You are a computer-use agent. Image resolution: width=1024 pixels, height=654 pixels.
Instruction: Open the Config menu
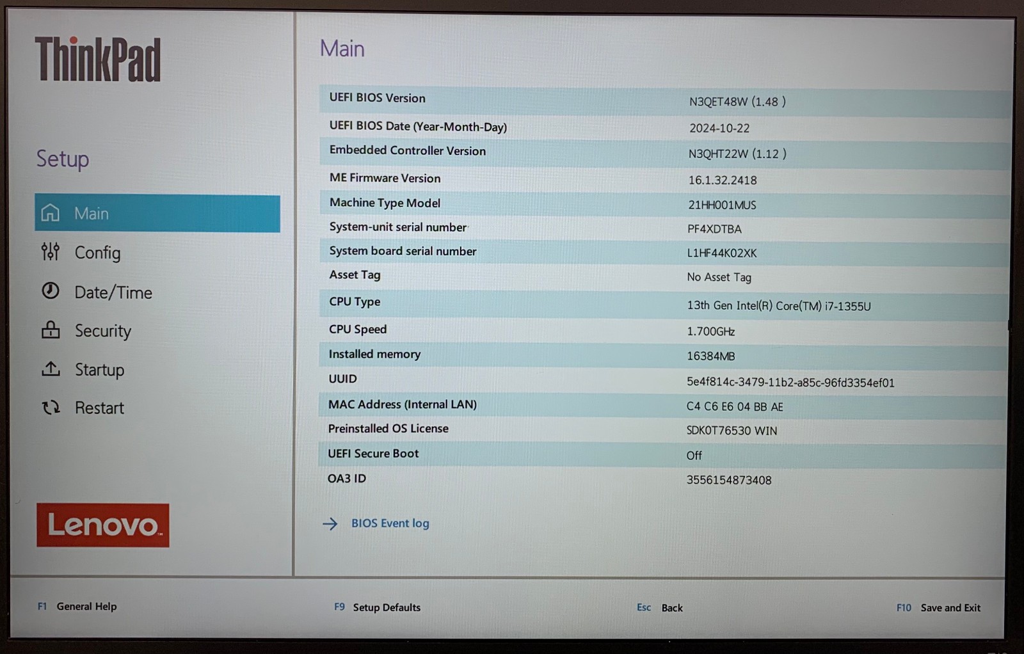97,253
